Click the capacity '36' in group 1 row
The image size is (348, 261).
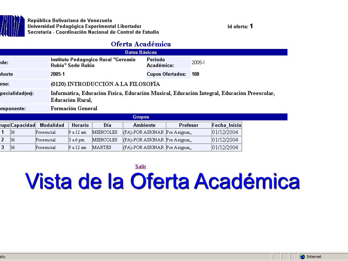click(x=12, y=132)
